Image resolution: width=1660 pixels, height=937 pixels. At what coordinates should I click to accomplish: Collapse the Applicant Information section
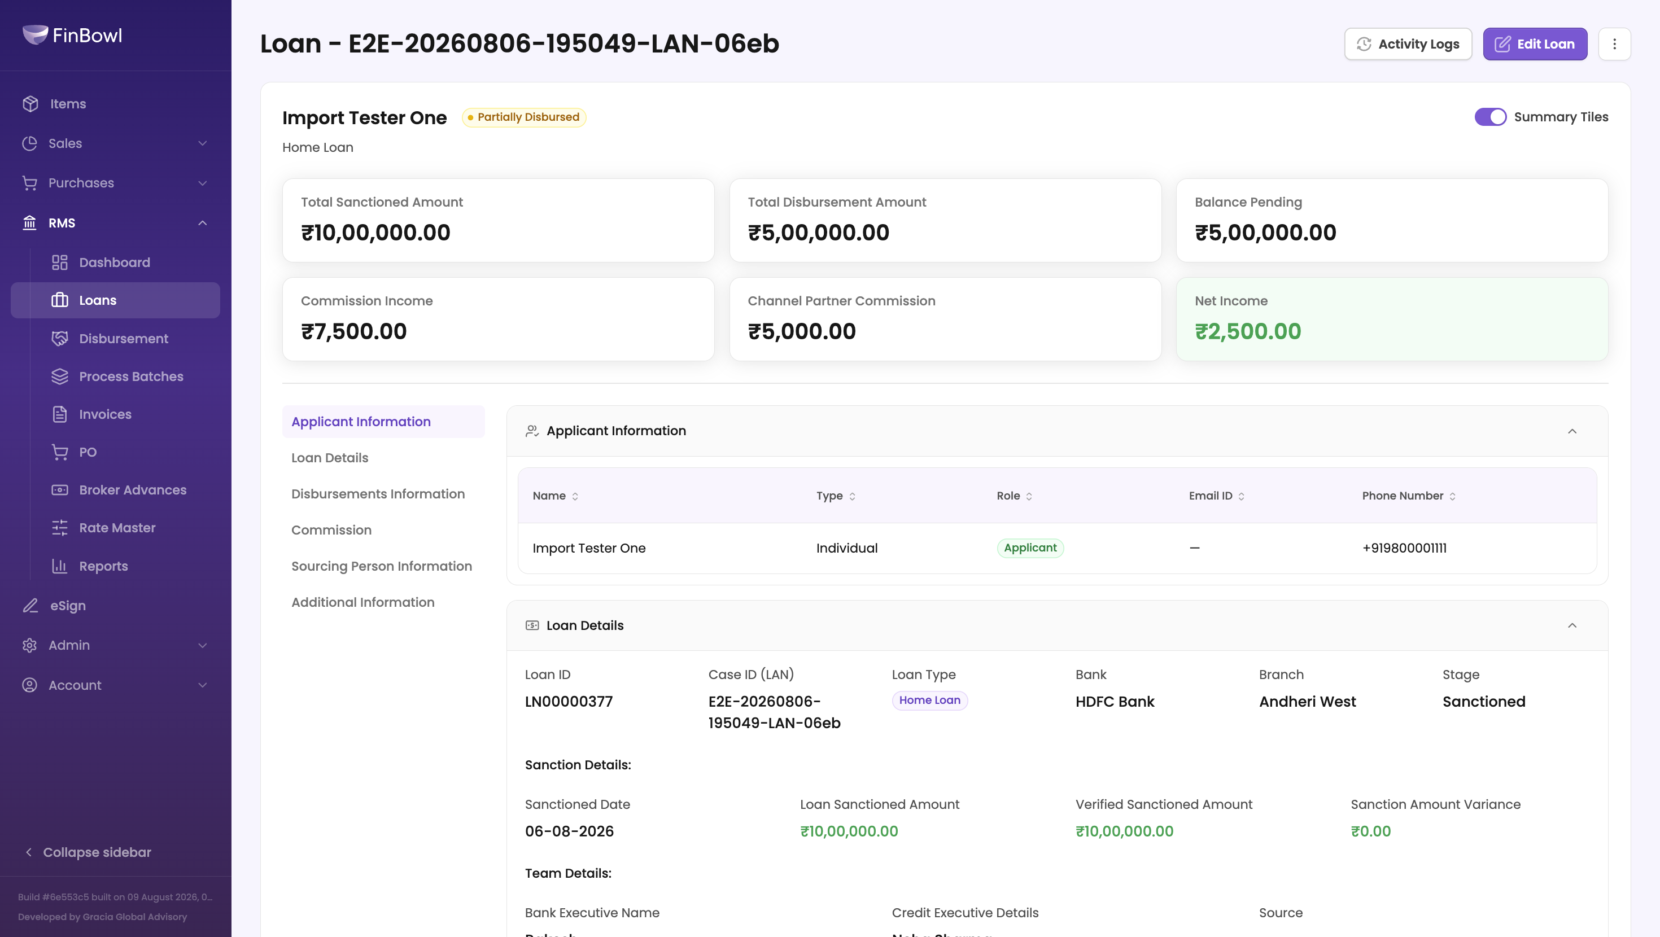[x=1572, y=431]
